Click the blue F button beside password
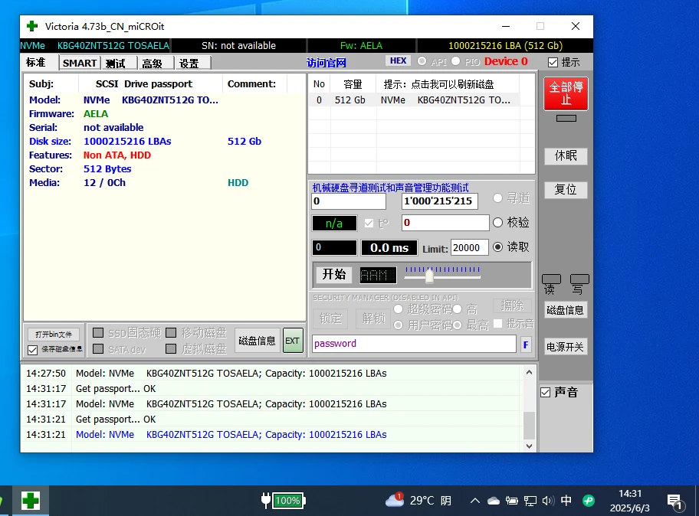 pyautogui.click(x=526, y=345)
